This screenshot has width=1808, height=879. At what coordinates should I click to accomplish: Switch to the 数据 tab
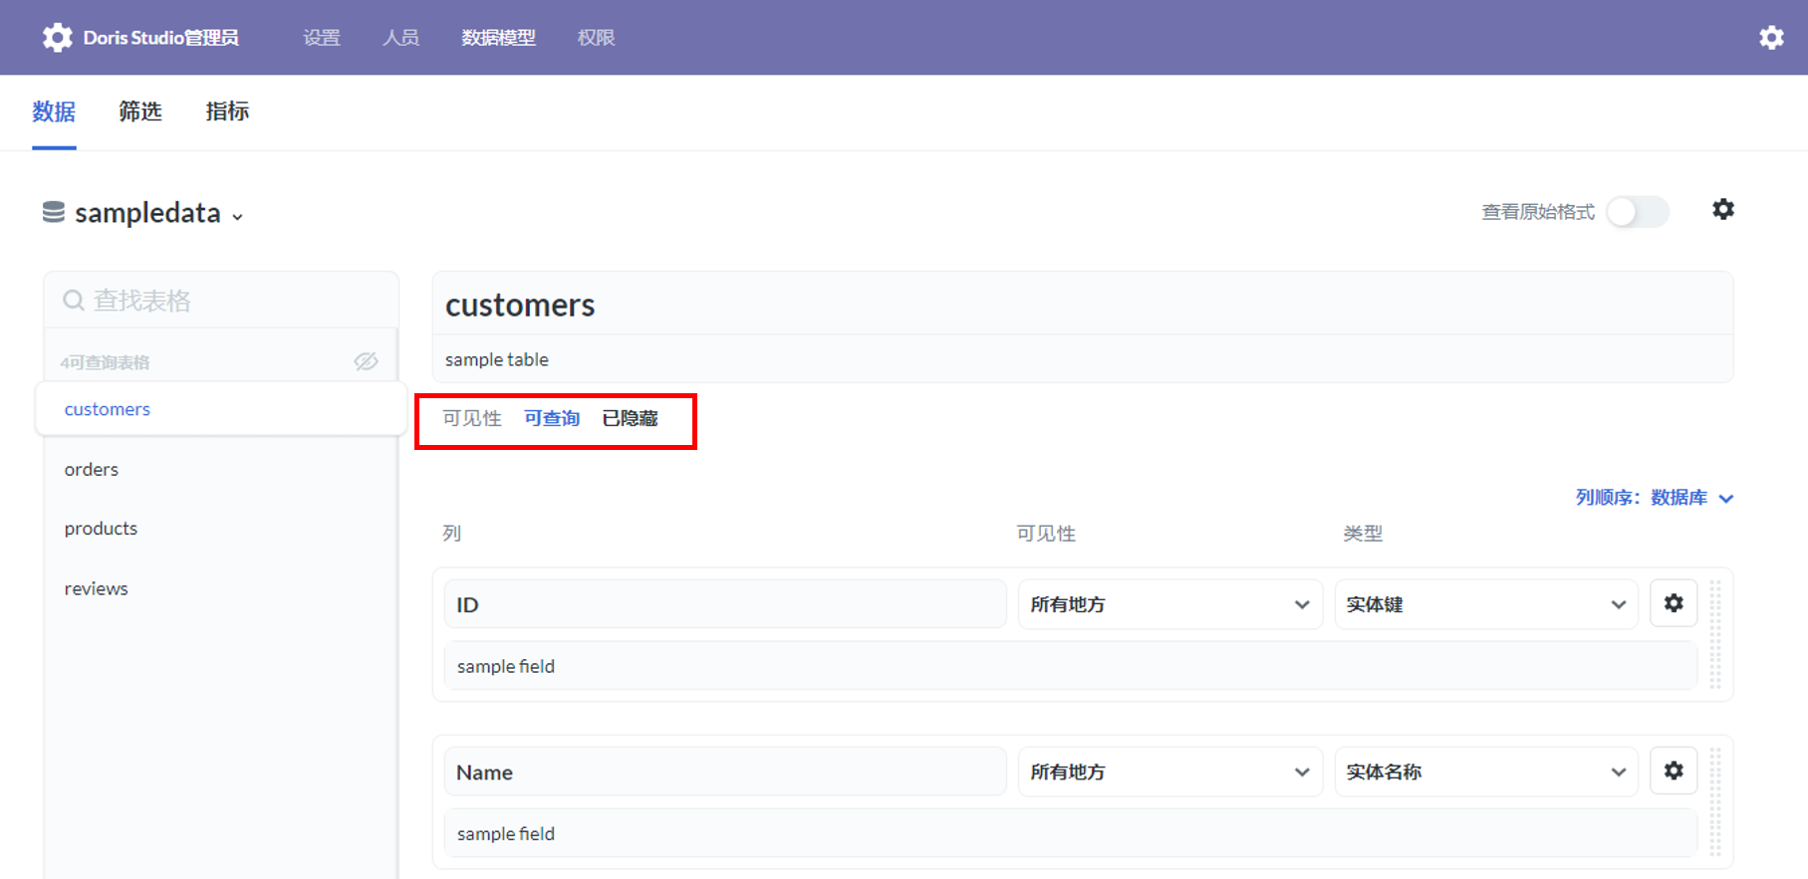(54, 111)
